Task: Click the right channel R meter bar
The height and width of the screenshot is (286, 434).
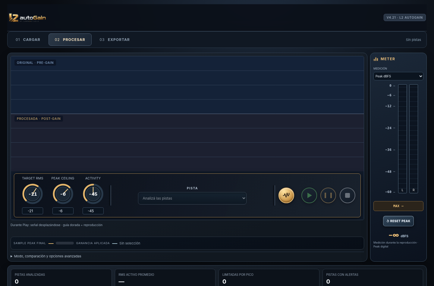Action: click(414, 138)
